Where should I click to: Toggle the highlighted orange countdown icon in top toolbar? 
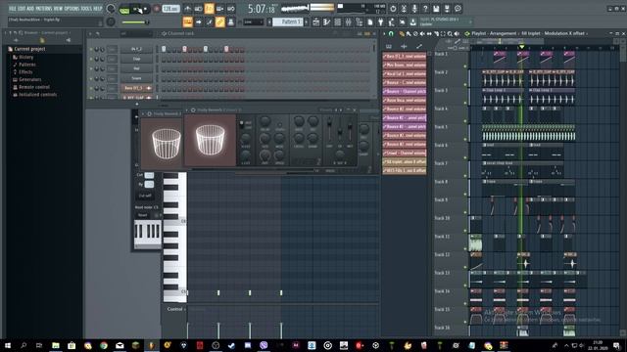tap(209, 9)
